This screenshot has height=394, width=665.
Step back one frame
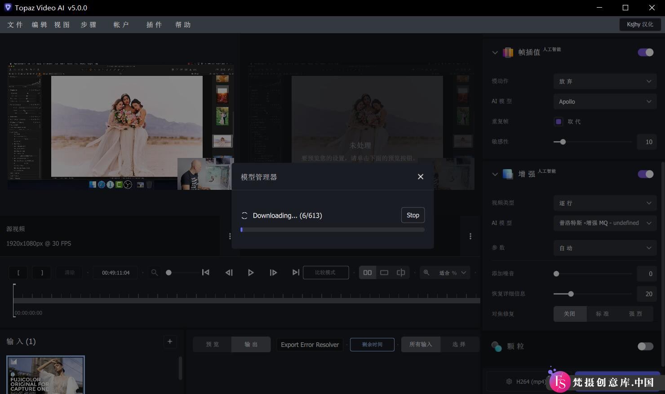click(x=229, y=272)
